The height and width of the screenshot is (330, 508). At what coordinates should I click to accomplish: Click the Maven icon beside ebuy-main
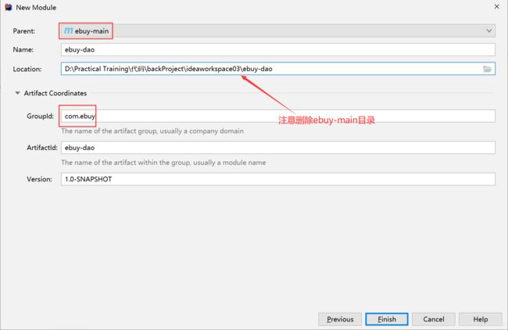click(68, 30)
